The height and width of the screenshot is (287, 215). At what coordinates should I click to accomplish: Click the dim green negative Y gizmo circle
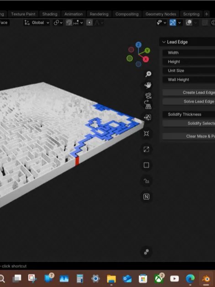coord(130,58)
